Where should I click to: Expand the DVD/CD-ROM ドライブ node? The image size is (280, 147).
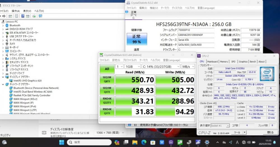tap(3, 29)
